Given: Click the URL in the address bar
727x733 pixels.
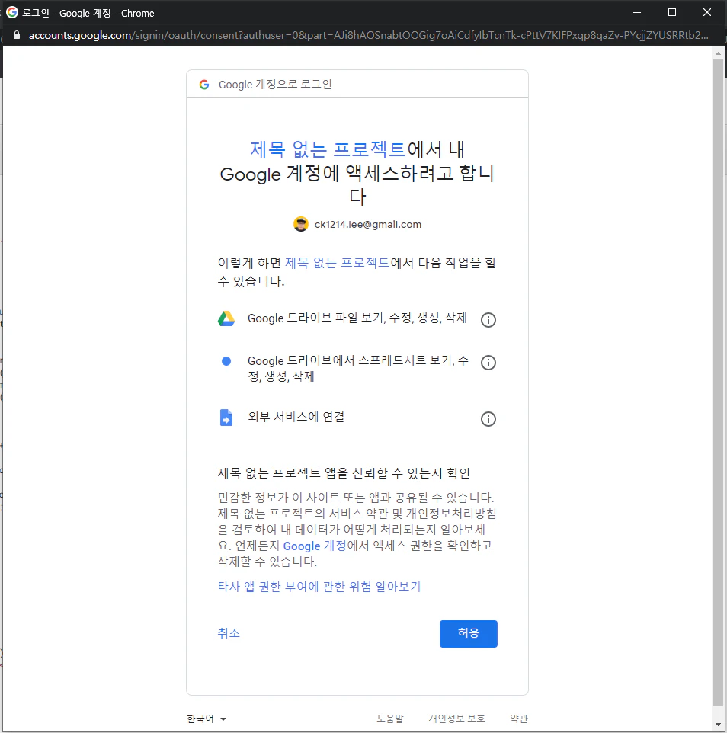Looking at the screenshot, I should pyautogui.click(x=368, y=36).
